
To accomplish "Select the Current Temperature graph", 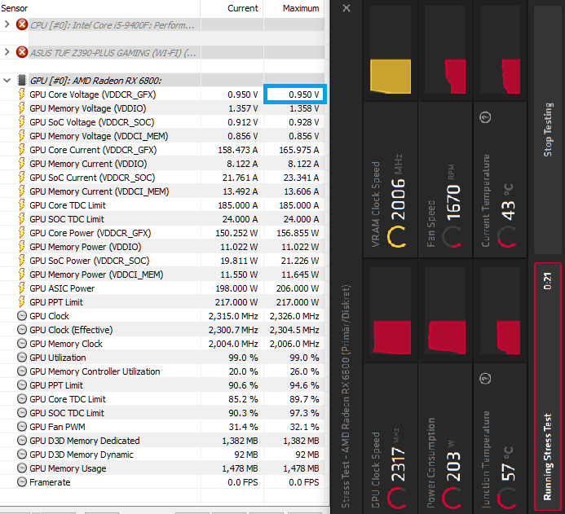I will point(500,51).
